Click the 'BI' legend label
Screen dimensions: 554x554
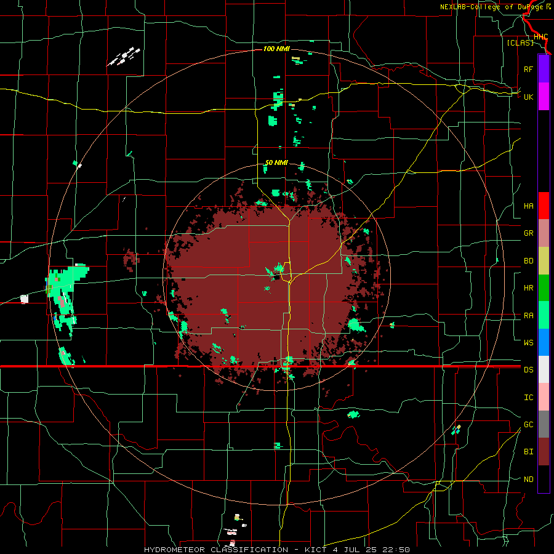pyautogui.click(x=529, y=452)
